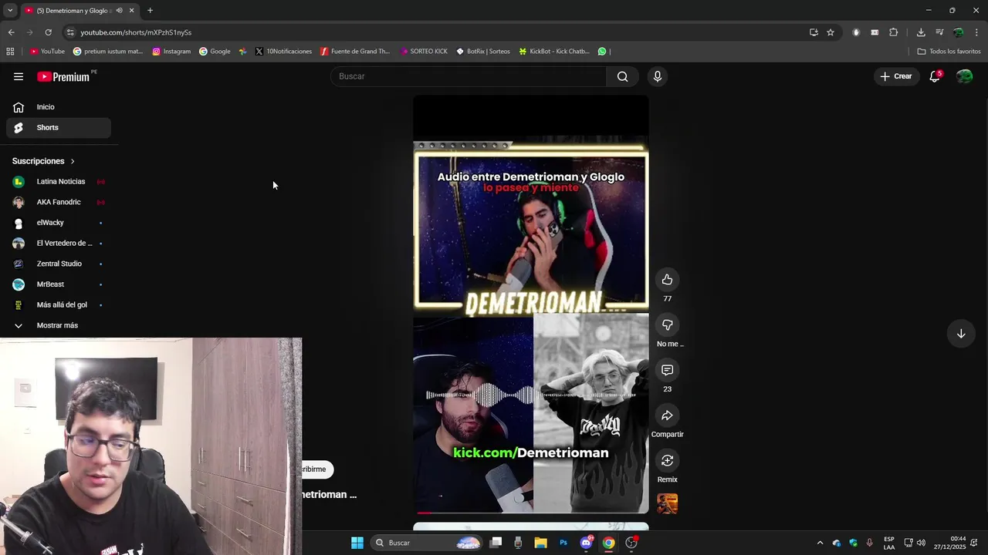Open YouTube notifications bell
The width and height of the screenshot is (988, 555).
935,76
